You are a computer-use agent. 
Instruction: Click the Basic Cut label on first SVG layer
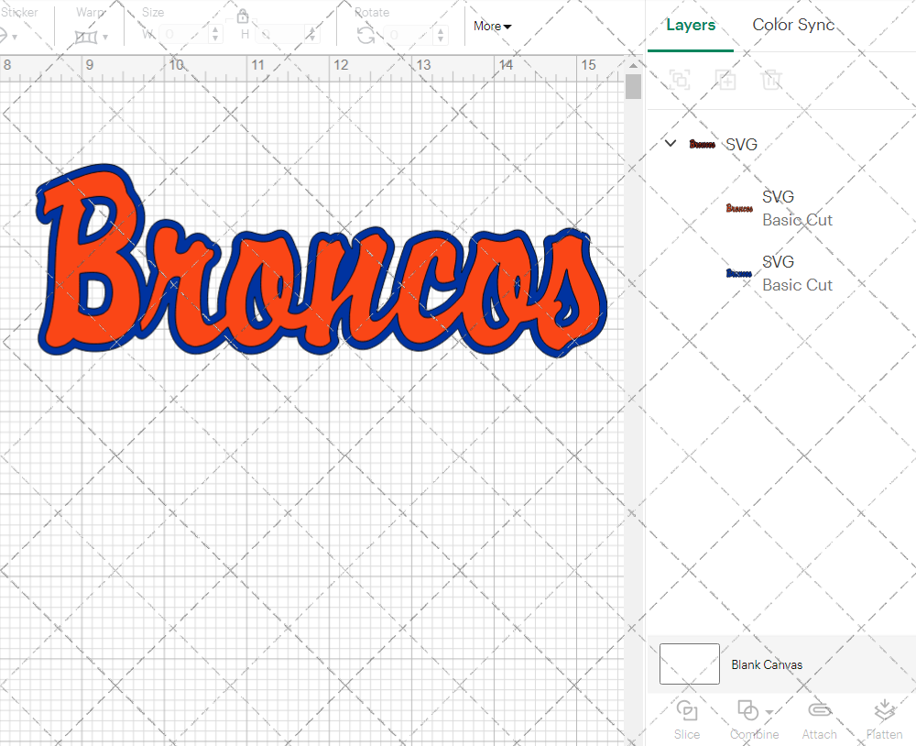pyautogui.click(x=798, y=220)
